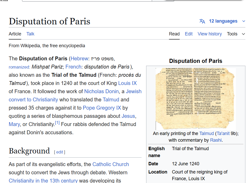Open the Rashi link in caption

pos(216,140)
